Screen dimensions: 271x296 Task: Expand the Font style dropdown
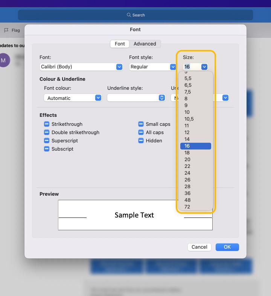pos(173,67)
